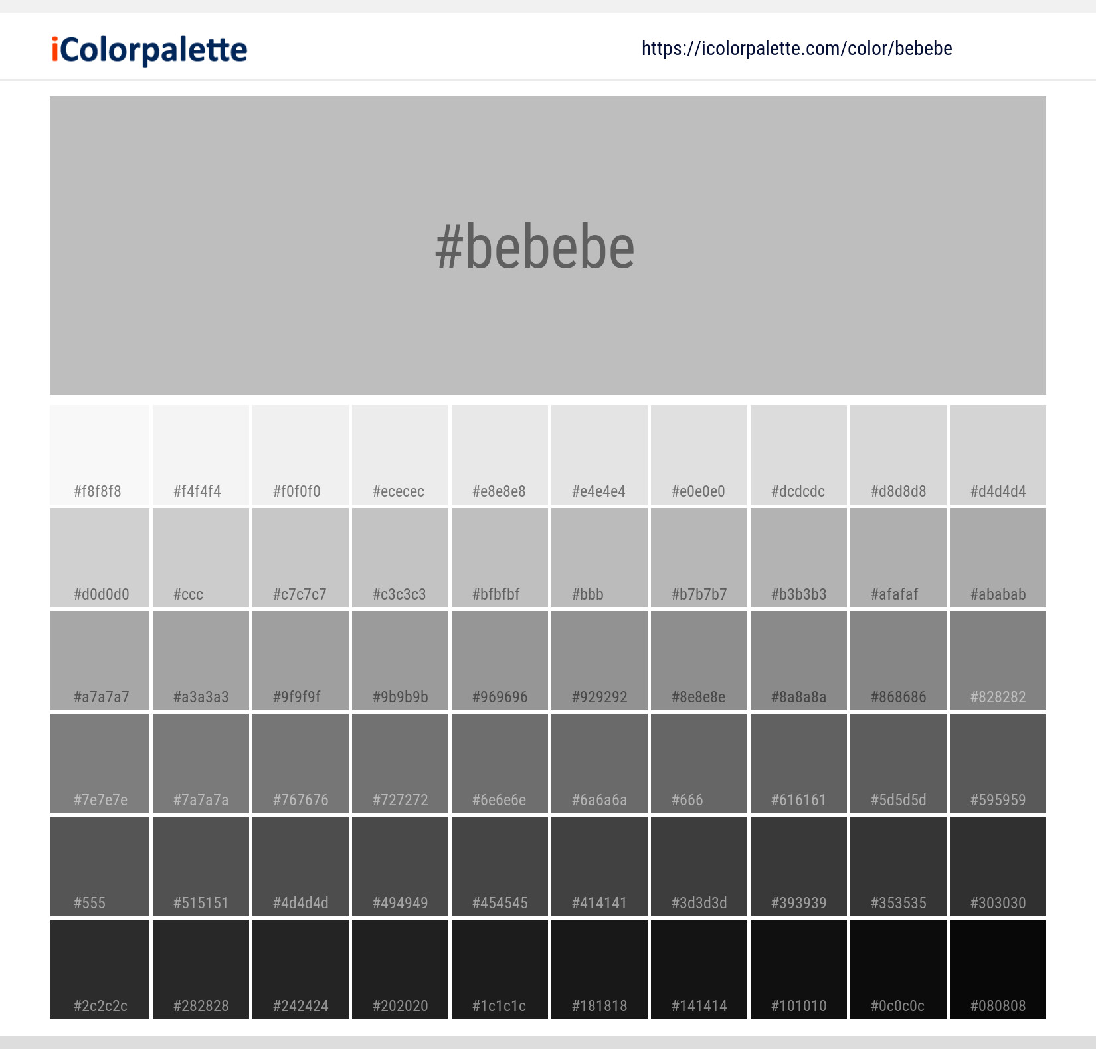Open the link https://icolorpalette.com/color/bebebe
1096x1049 pixels.
(797, 48)
